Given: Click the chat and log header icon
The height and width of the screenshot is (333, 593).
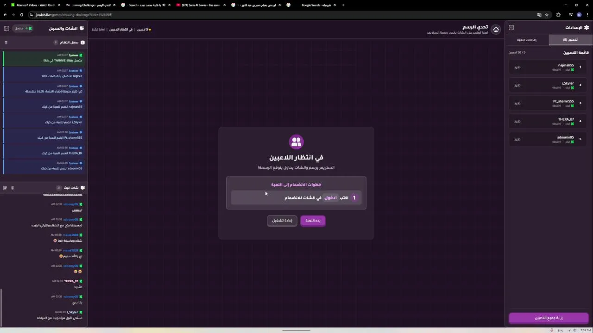Looking at the screenshot, I should click(82, 29).
